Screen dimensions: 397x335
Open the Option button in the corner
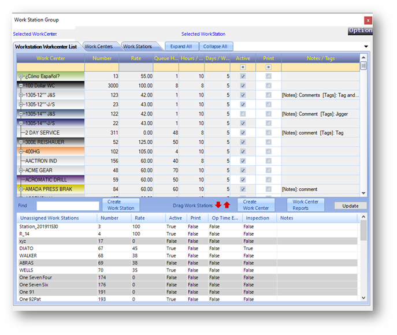(360, 31)
